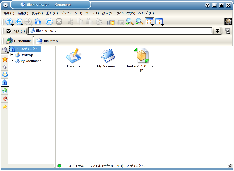Open the ツール(T) menu

92,13
